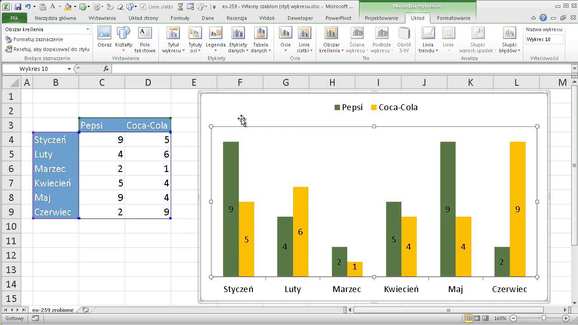578x325 pixels.
Task: Switch to Normal view in status bar
Action: point(469,318)
